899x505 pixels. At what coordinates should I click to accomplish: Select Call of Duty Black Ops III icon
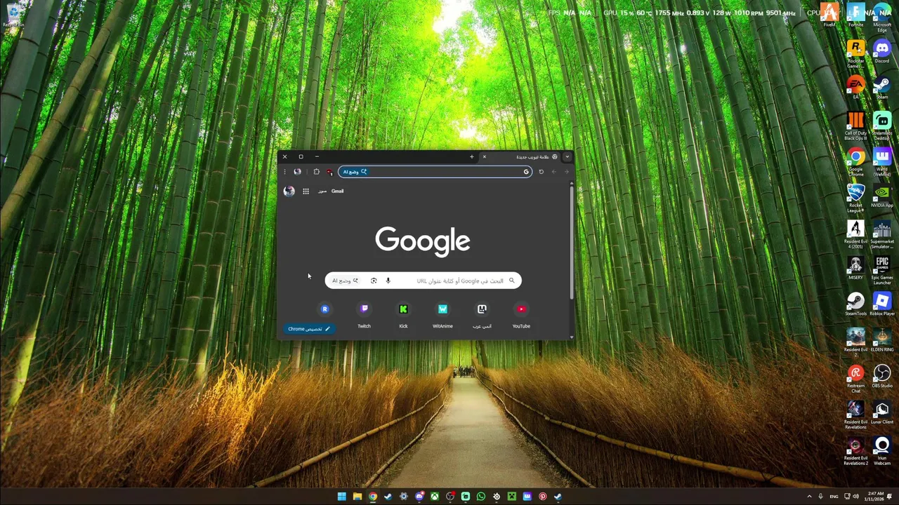click(x=855, y=126)
